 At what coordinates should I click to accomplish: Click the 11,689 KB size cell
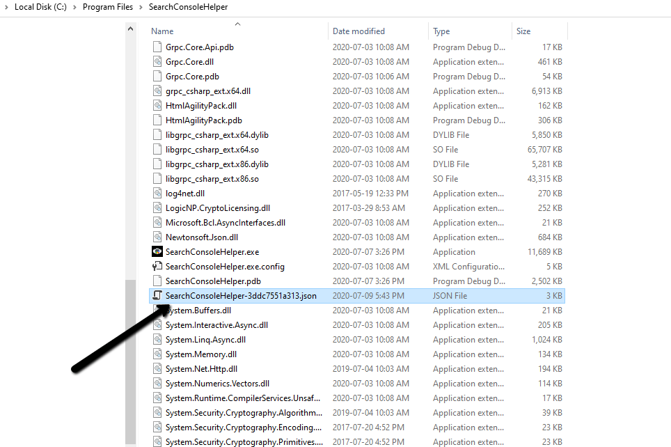click(x=545, y=252)
